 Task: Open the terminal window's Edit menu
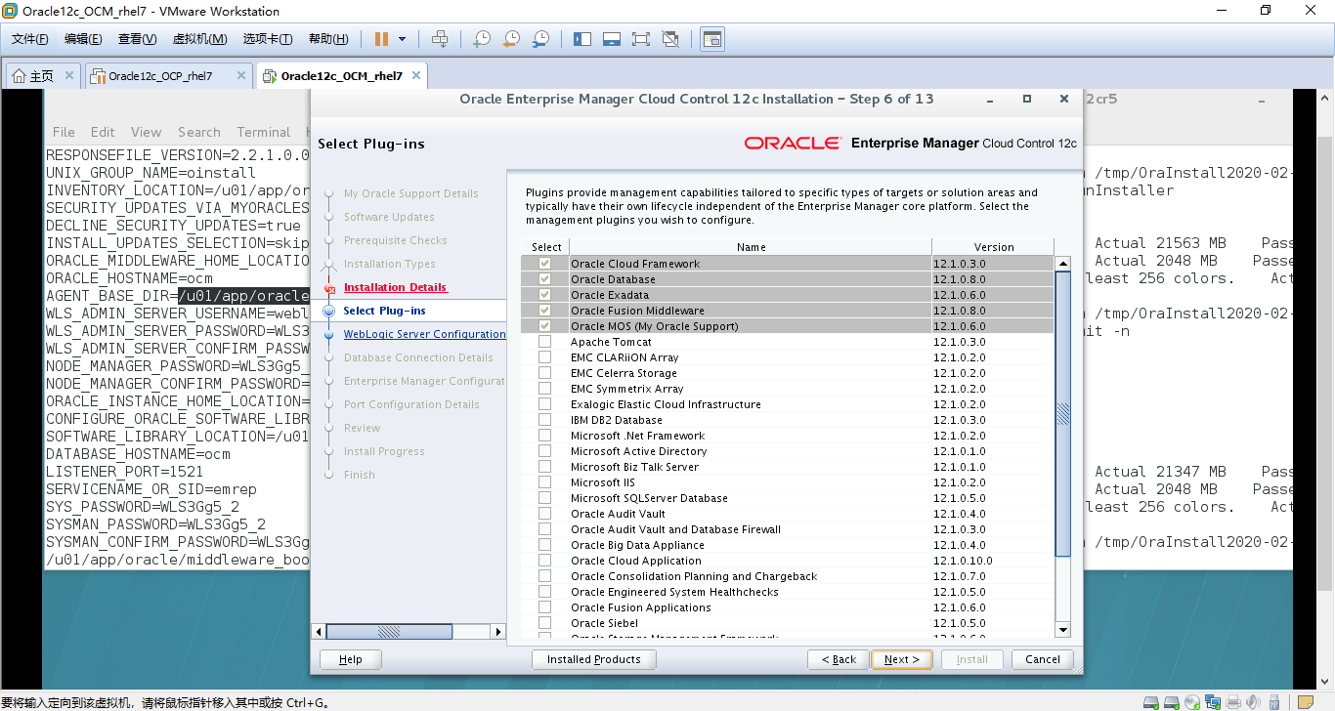(x=103, y=132)
